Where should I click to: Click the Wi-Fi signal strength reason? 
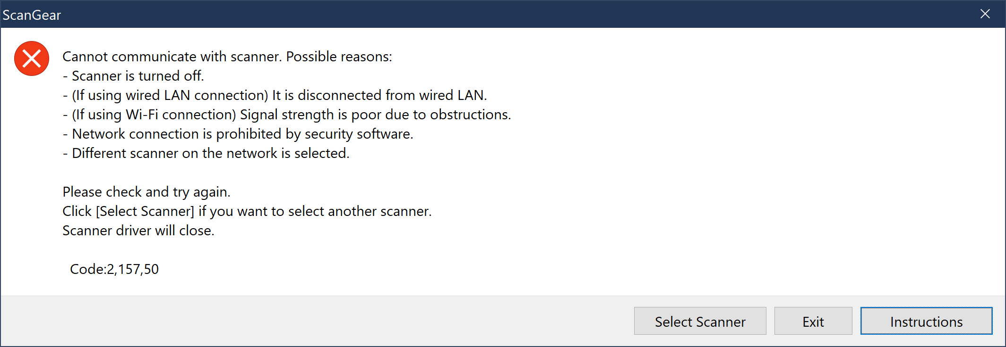[x=287, y=114]
